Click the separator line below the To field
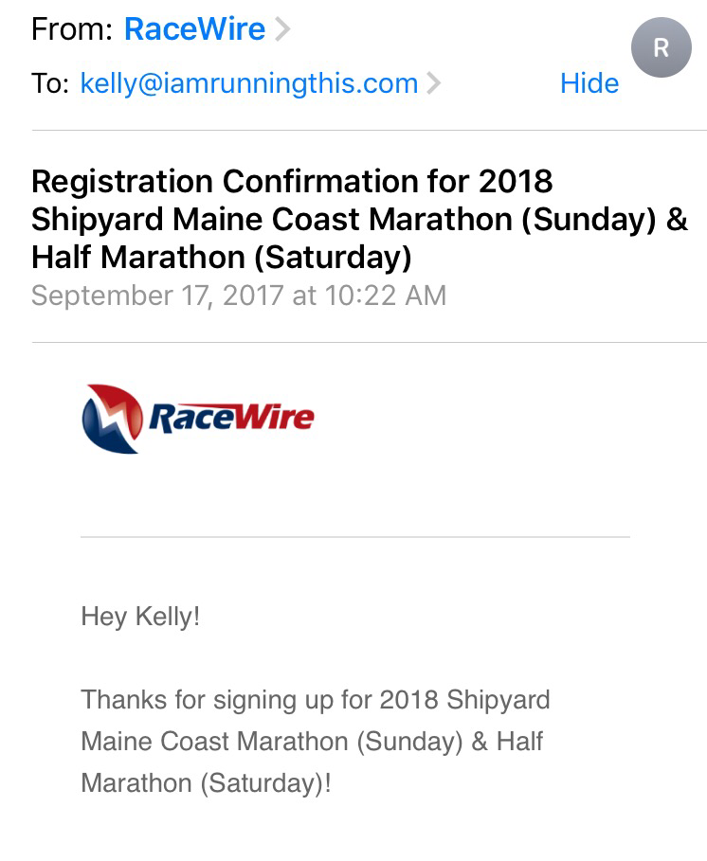Viewport: 707px width, 861px height. coord(369,130)
